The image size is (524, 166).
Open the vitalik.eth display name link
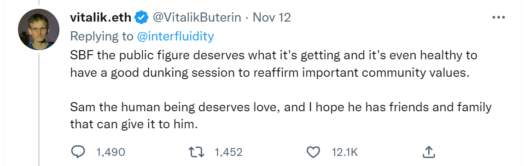(101, 17)
